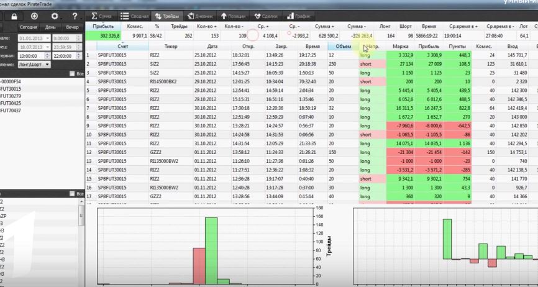Open the Дневник diary tab icon
This screenshot has height=287, width=538.
(200, 16)
